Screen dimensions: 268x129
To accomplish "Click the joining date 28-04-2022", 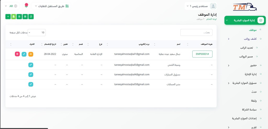I will point(50,54).
